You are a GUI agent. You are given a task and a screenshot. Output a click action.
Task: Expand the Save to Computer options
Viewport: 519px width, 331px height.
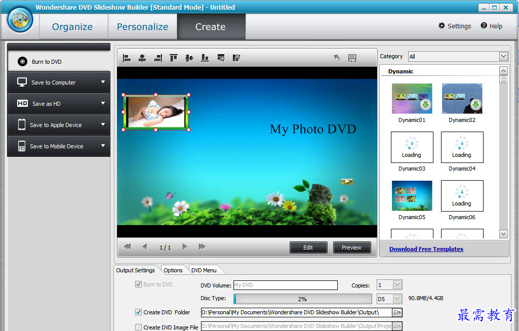[103, 82]
